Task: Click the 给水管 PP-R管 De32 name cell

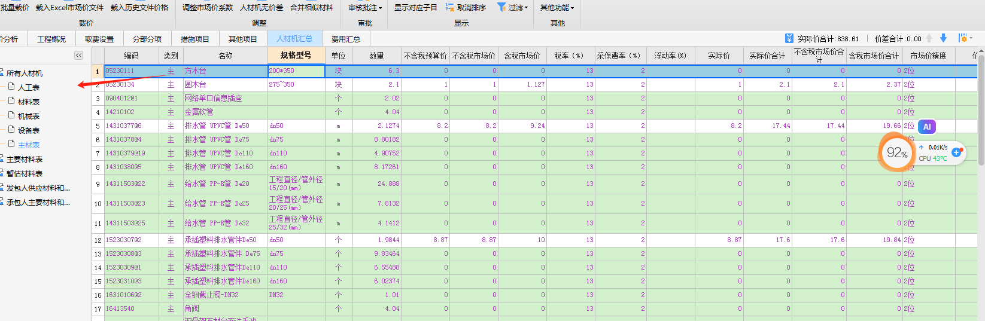Action: (x=225, y=223)
